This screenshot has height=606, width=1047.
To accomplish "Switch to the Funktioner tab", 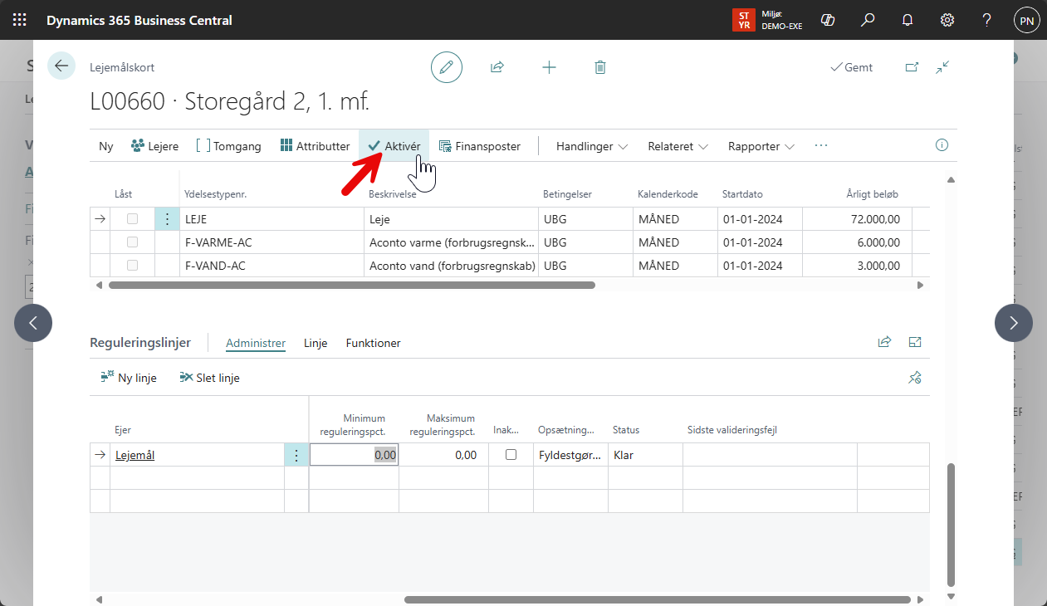I will [373, 343].
